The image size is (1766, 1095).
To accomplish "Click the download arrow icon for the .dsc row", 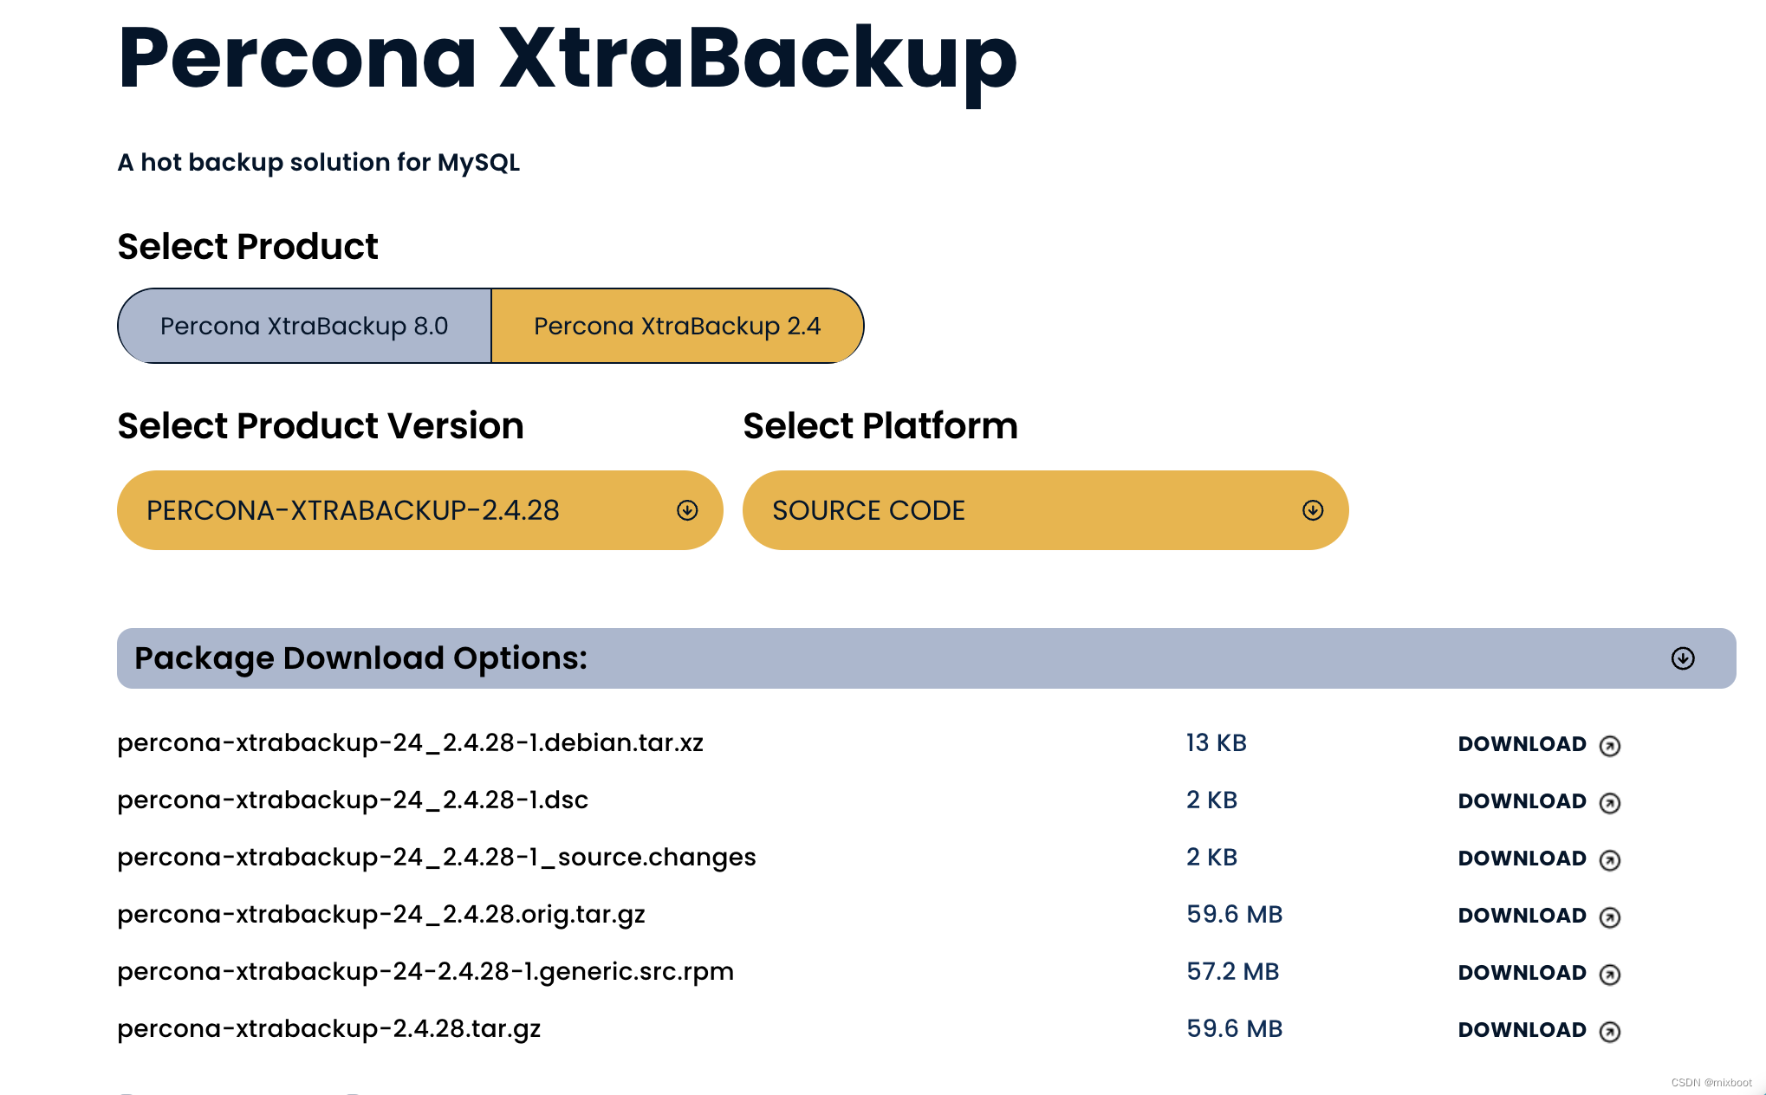I will pos(1610,803).
